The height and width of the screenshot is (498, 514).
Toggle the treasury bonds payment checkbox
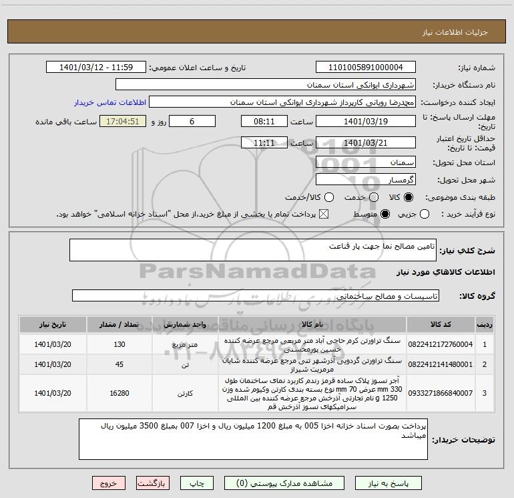(324, 214)
